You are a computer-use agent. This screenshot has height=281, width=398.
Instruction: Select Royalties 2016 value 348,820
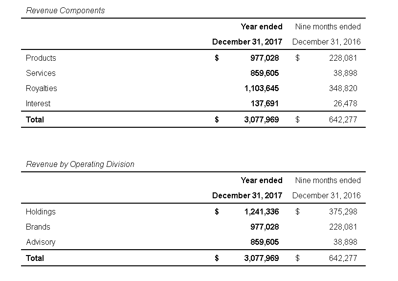click(343, 88)
